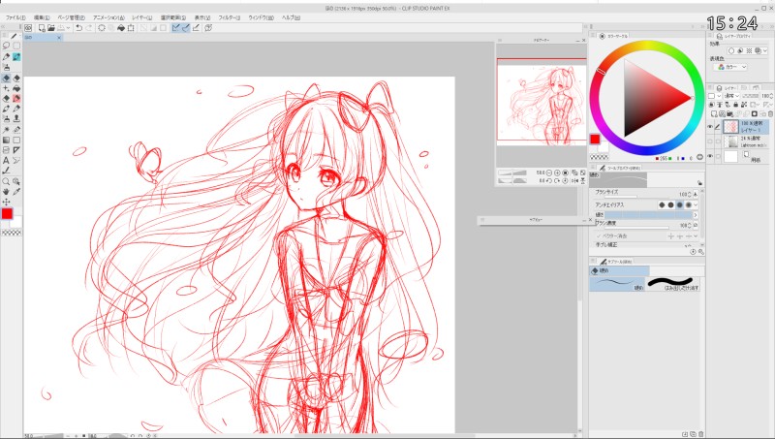Create a new vector layer

coord(721,114)
